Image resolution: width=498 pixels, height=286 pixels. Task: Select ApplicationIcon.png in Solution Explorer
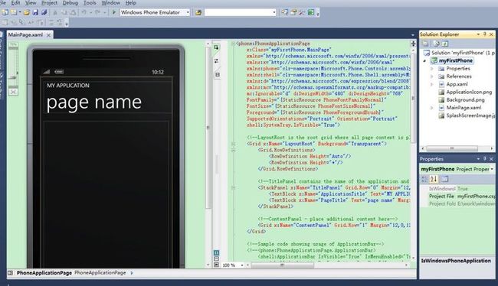point(469,92)
